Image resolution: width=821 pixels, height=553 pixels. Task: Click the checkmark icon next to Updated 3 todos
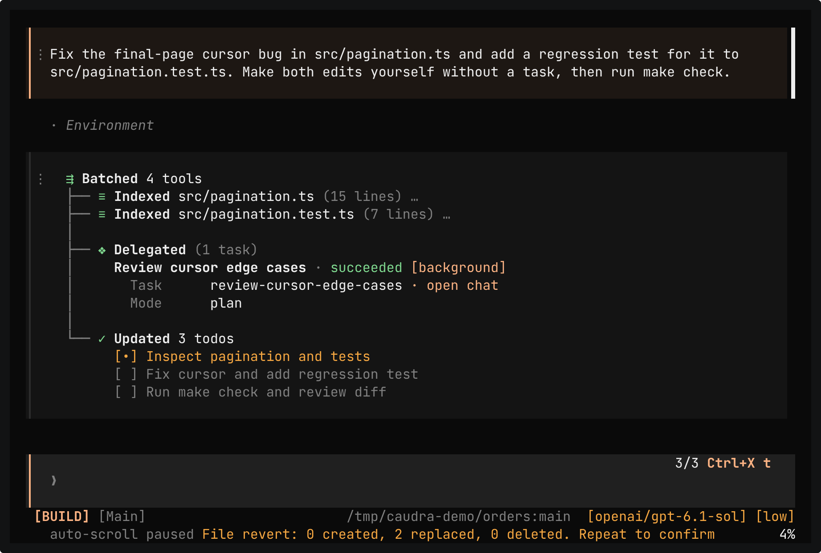click(x=102, y=339)
